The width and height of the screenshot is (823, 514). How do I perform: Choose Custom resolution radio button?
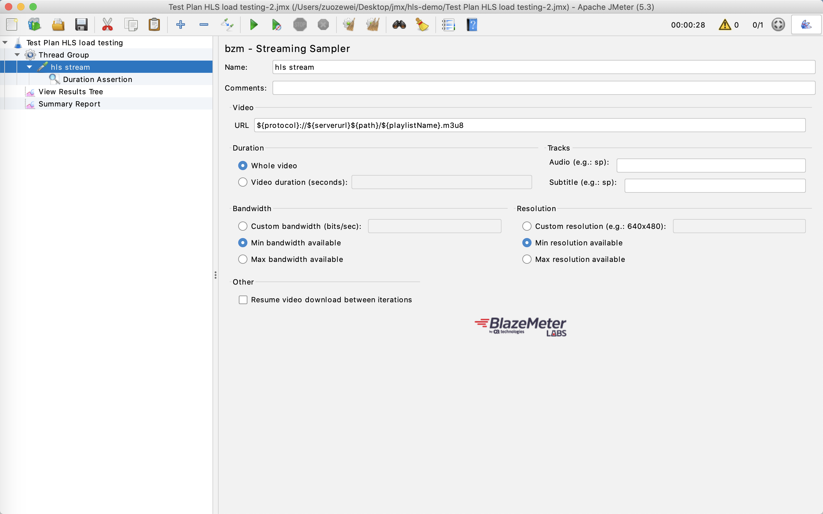[x=526, y=226]
